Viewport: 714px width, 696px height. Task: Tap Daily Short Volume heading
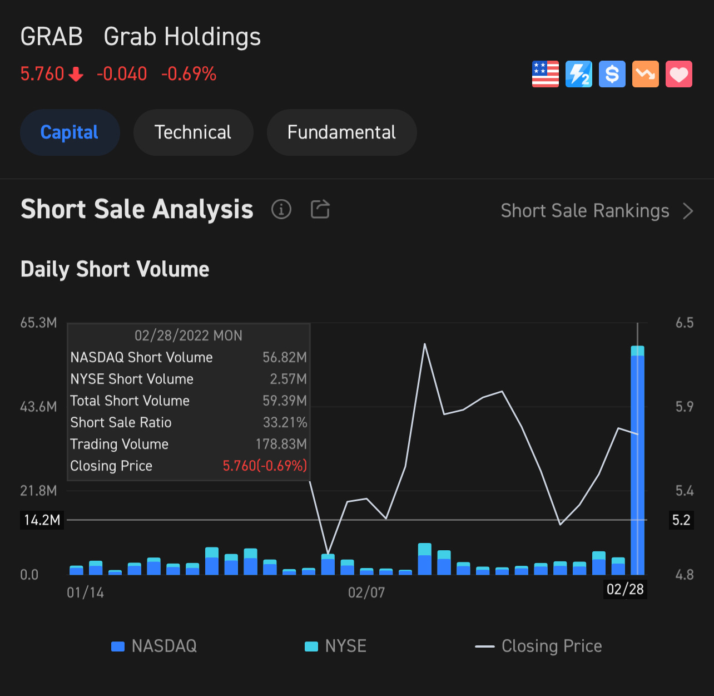115,269
